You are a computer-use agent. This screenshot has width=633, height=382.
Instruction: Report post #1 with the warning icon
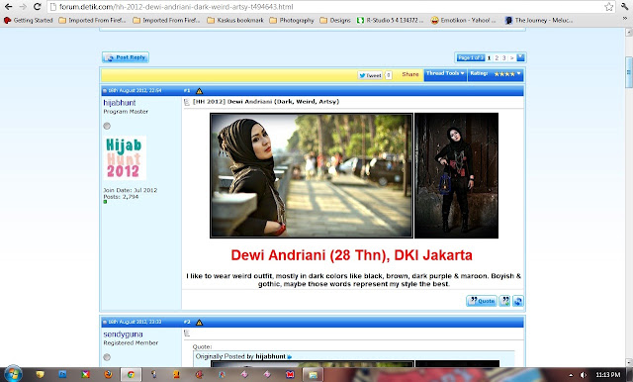(199, 91)
